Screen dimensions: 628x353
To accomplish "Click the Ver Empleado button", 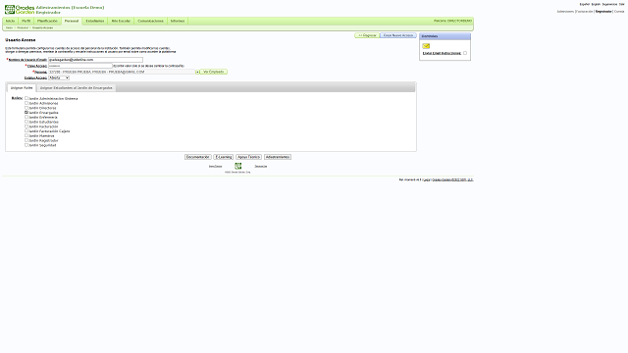I will (214, 72).
